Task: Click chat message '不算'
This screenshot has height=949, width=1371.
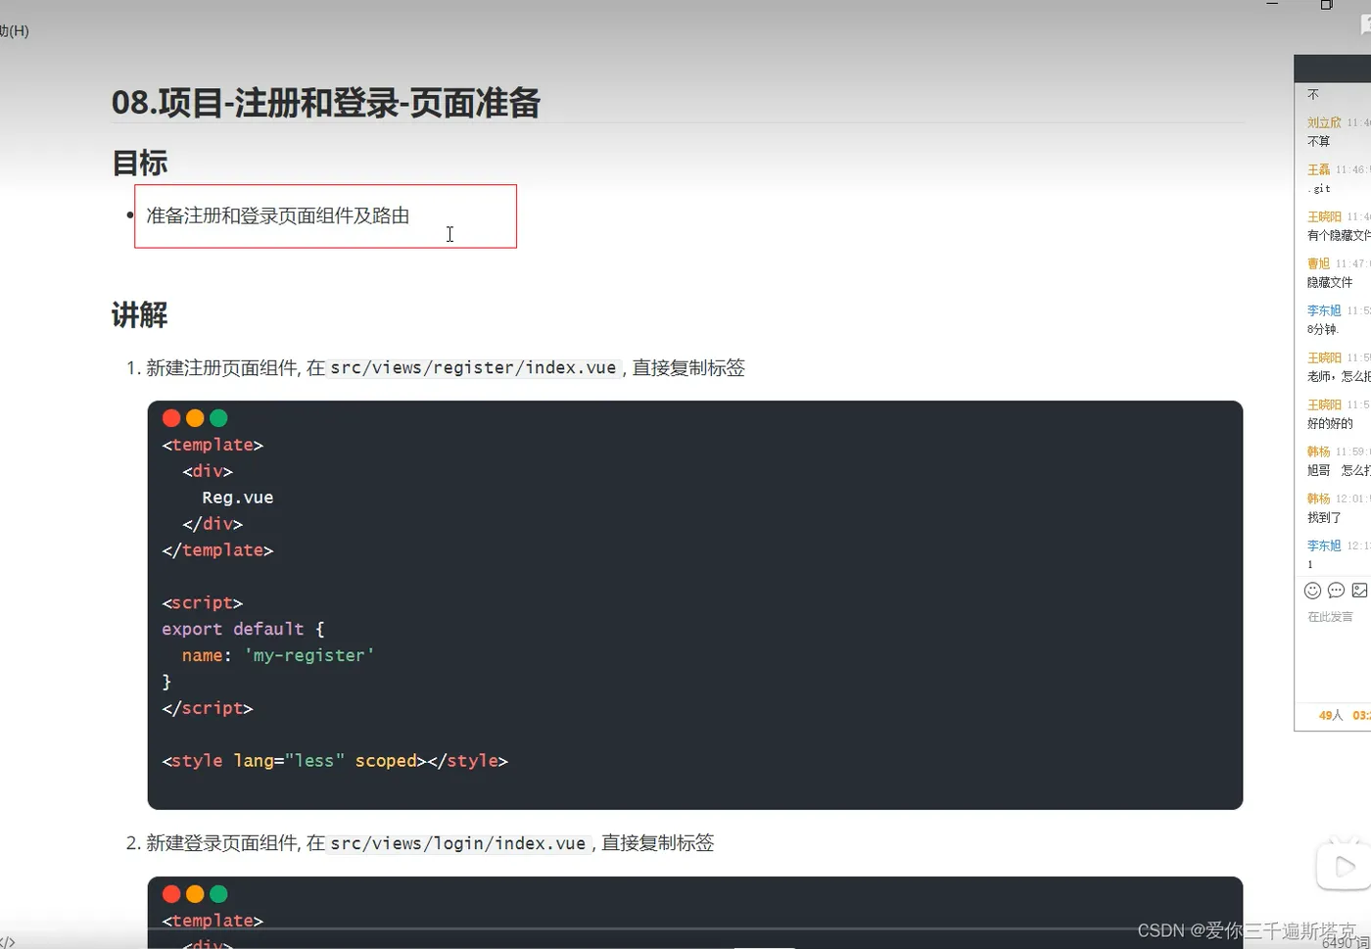Action: [x=1319, y=141]
